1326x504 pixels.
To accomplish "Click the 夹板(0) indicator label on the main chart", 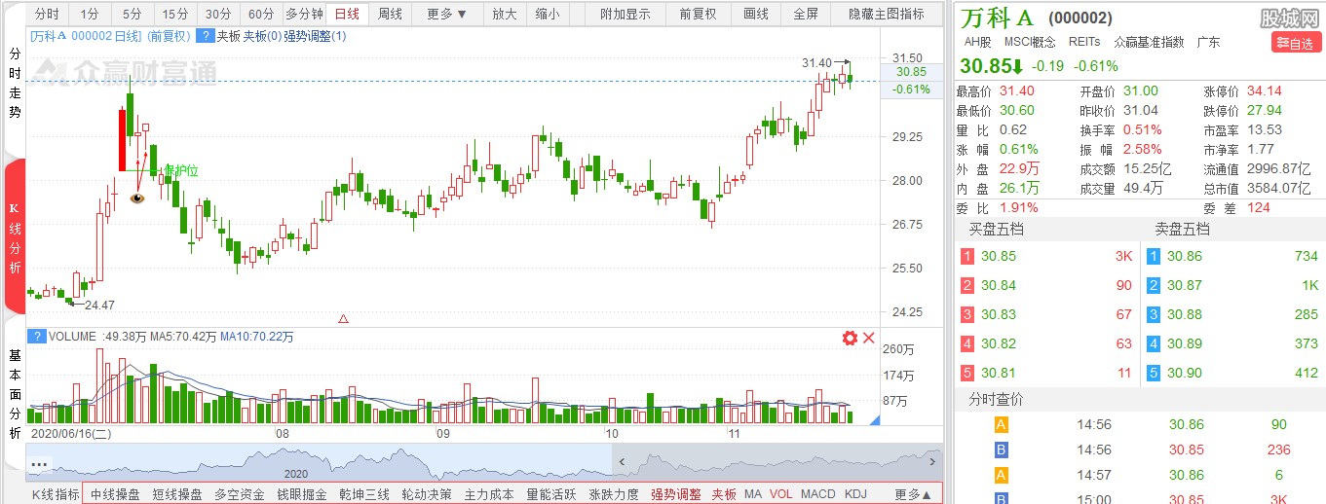I will pyautogui.click(x=262, y=36).
